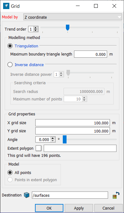
Task: Select the Inverse distance radio button
Action: coord(10,65)
